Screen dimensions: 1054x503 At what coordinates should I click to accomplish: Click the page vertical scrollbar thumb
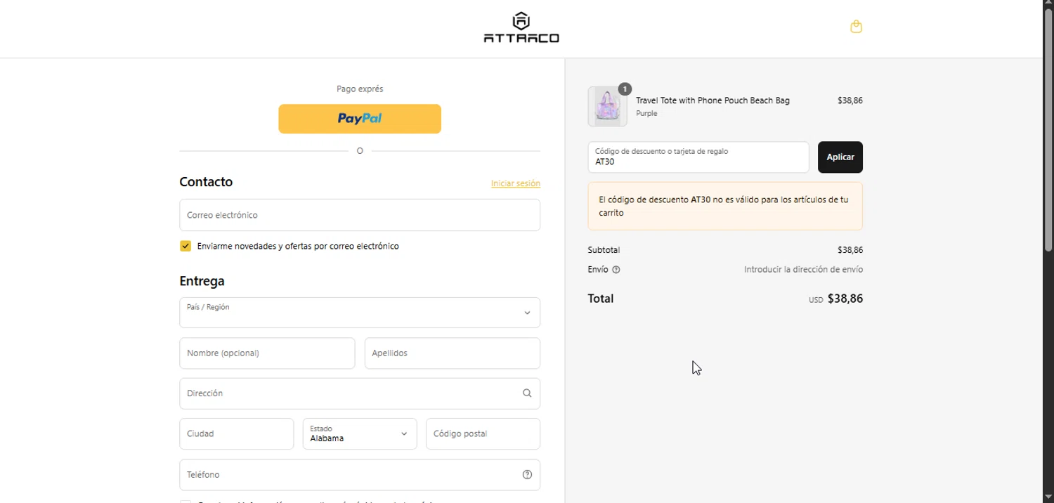click(x=1048, y=130)
